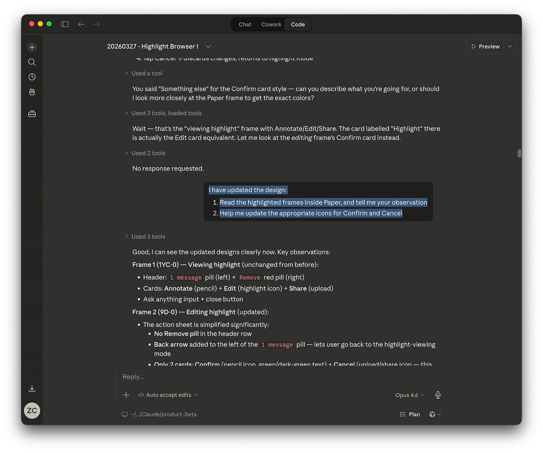Viewport: 543px width, 453px height.
Task: Go back with the left arrow
Action: pyautogui.click(x=81, y=24)
